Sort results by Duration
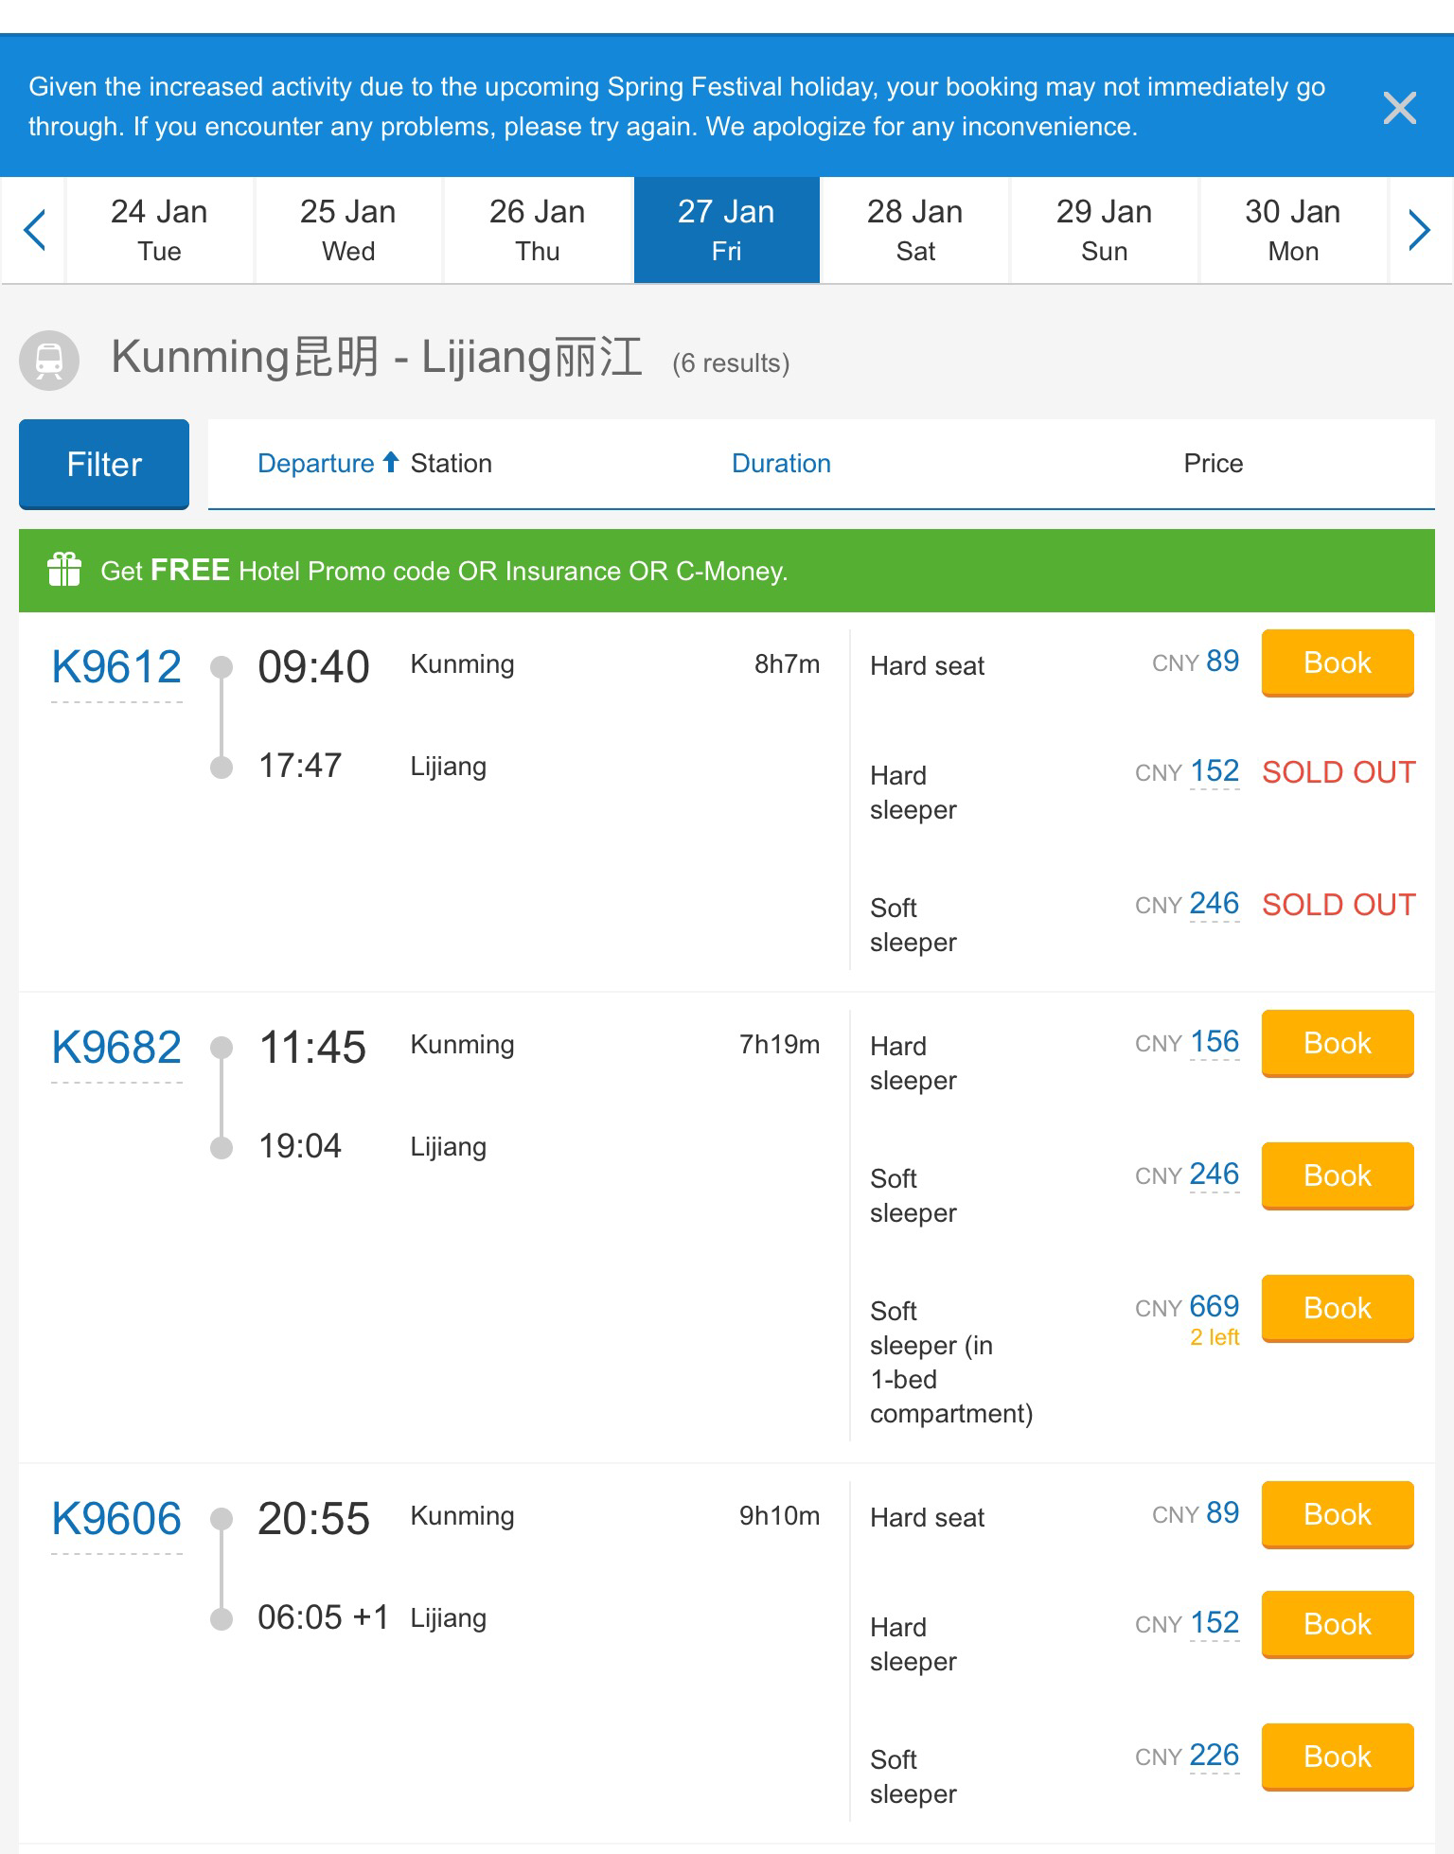 pos(781,464)
